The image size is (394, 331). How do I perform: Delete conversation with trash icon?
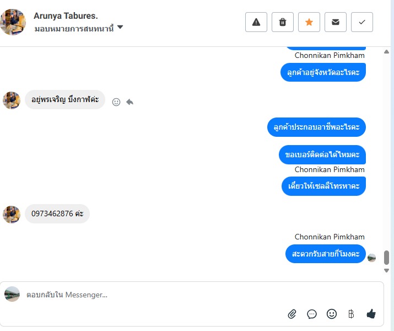tap(283, 22)
